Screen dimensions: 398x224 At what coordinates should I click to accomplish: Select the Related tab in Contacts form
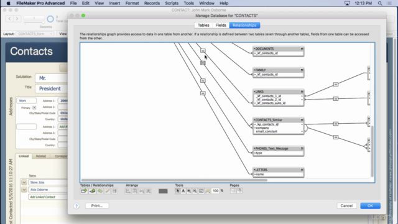point(41,156)
